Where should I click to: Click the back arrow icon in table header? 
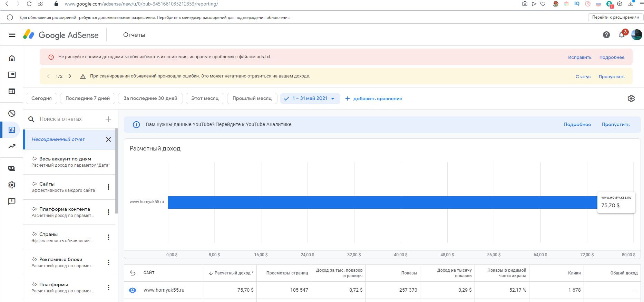(x=133, y=273)
